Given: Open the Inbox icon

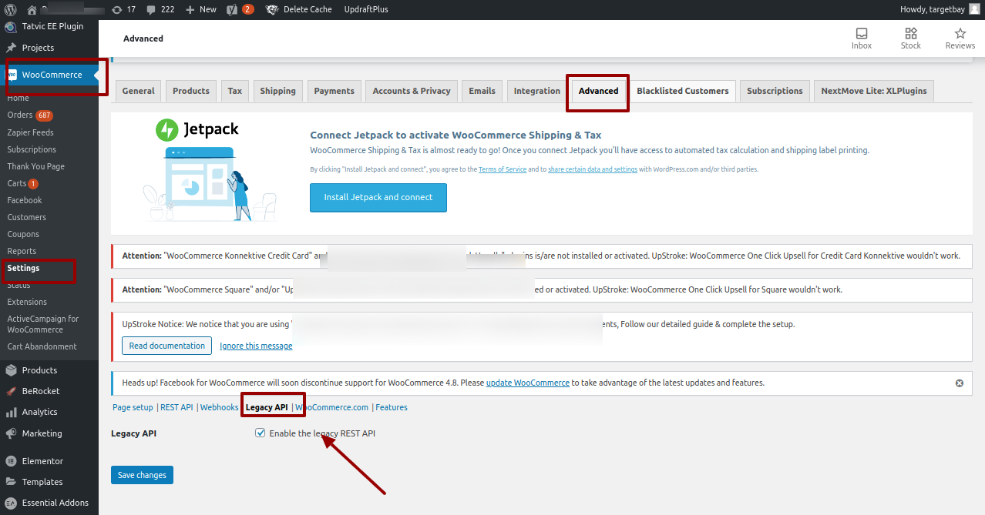Looking at the screenshot, I should [862, 38].
